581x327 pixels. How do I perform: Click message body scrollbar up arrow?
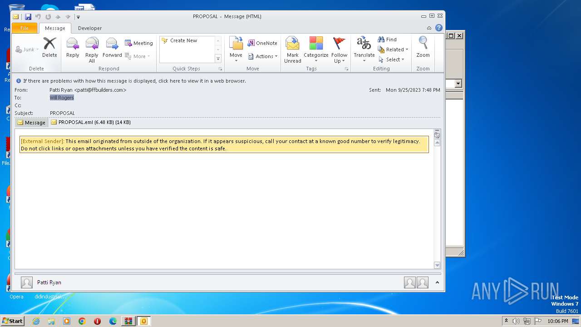click(x=437, y=143)
